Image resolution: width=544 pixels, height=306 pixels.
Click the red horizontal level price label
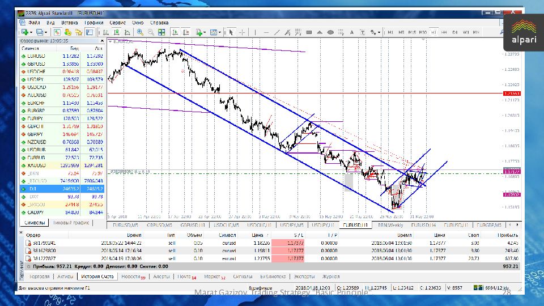pos(511,93)
